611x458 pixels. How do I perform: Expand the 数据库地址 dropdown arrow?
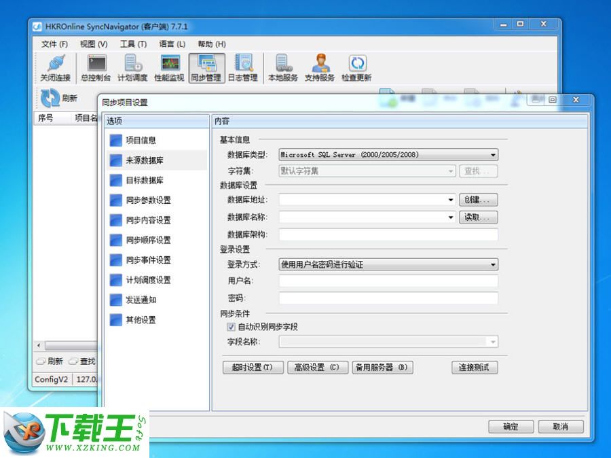pyautogui.click(x=451, y=200)
